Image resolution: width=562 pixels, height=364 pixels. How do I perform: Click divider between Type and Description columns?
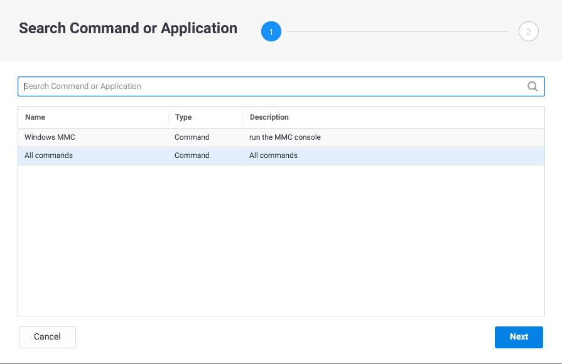click(243, 117)
